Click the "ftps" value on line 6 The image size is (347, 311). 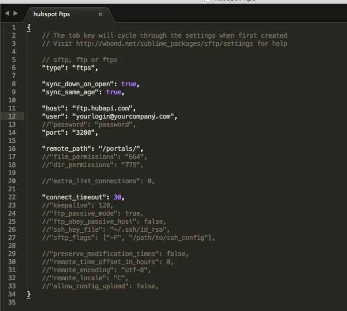(84, 68)
